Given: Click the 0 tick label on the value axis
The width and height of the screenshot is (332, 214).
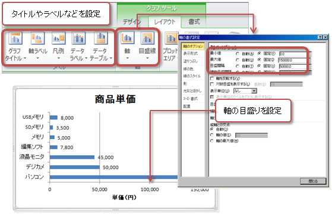Looking at the screenshot, I should (x=49, y=190).
